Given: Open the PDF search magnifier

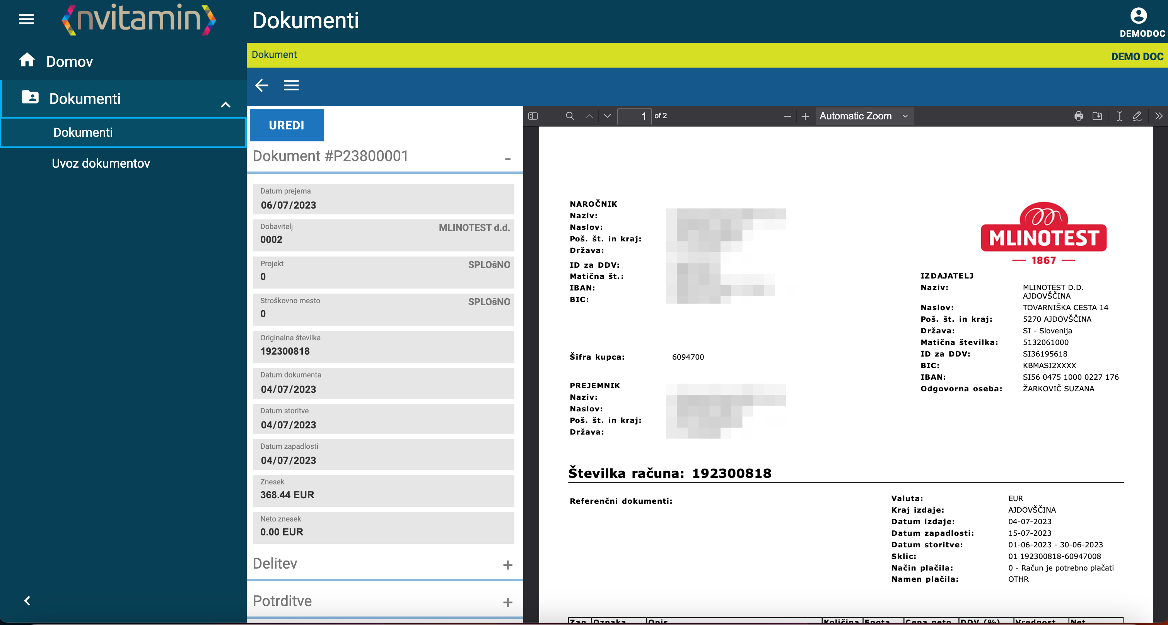Looking at the screenshot, I should (570, 116).
